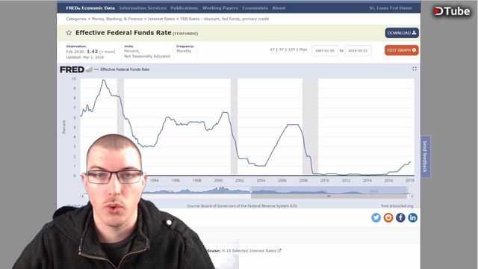Open the fullscreen graph icon
Image resolution: width=478 pixels, height=269 pixels.
[x=415, y=69]
